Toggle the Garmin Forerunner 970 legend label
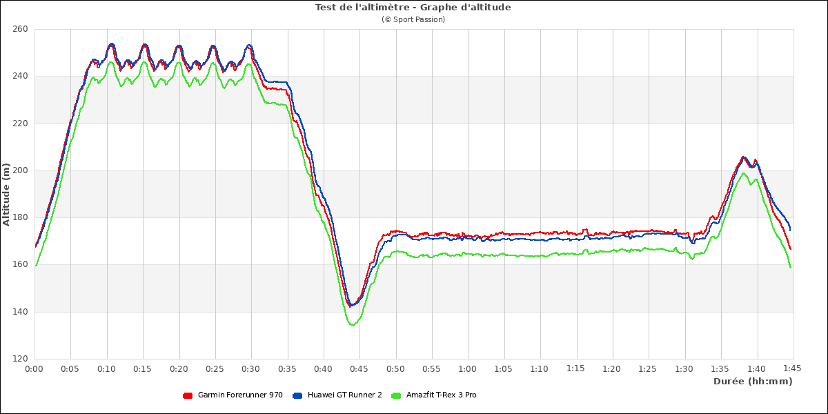This screenshot has height=414, width=828. [239, 395]
